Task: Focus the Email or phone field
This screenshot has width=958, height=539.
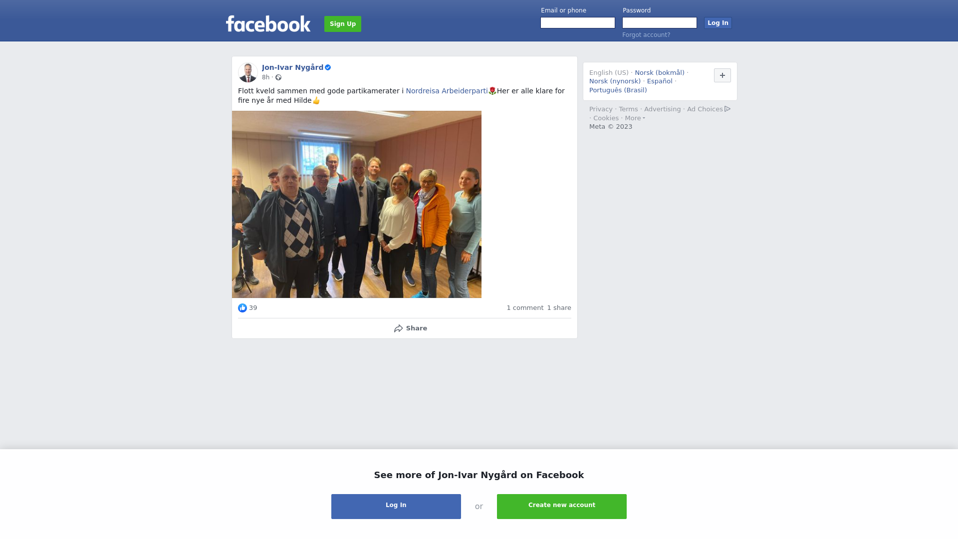Action: (x=578, y=23)
